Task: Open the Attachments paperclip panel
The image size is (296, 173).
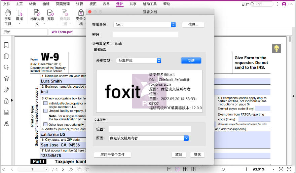Action: click(6, 90)
